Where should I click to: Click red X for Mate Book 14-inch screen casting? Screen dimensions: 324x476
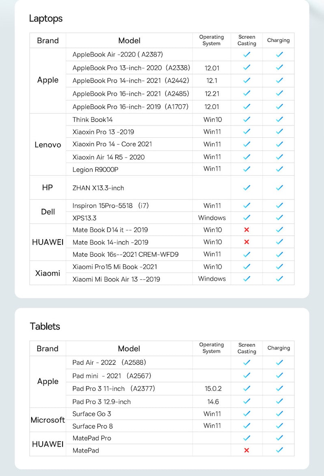point(246,242)
